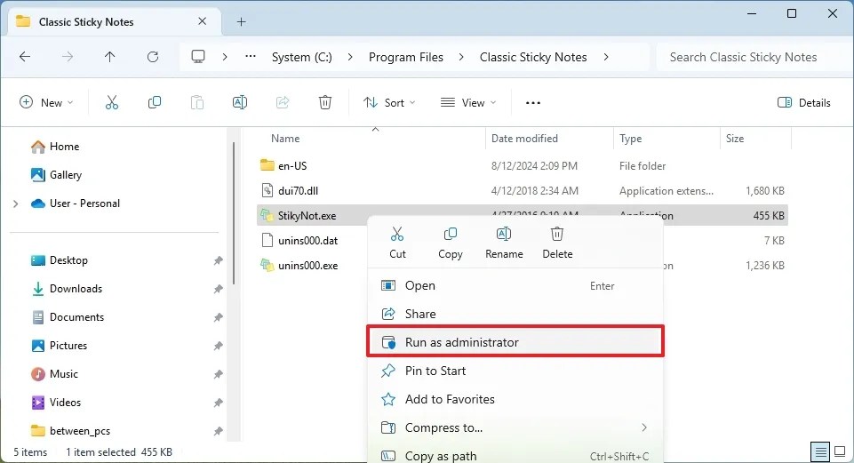
Task: Expand the chevron after System (C:) breadcrumb
Action: pos(349,57)
